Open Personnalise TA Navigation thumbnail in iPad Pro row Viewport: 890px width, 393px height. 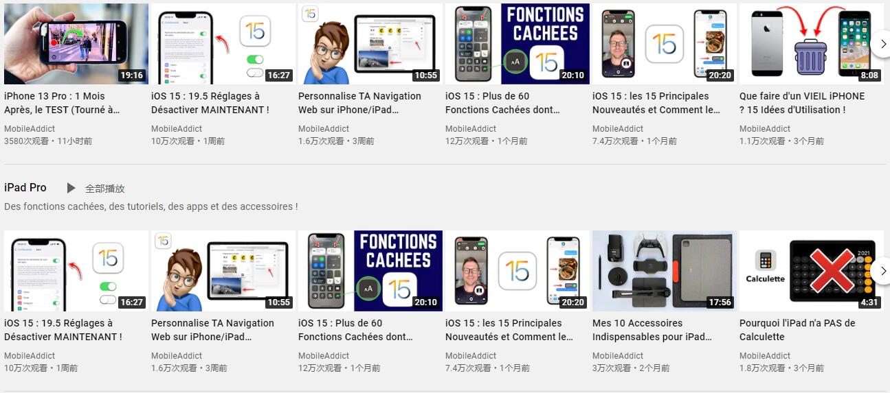(223, 271)
